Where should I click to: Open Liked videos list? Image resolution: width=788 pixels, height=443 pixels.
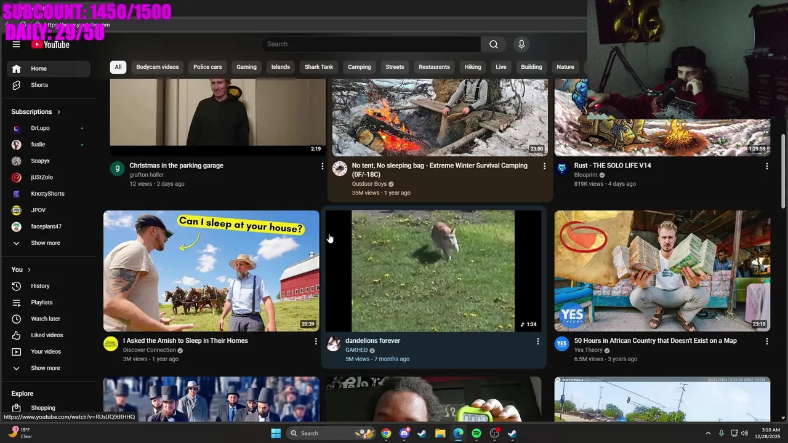click(48, 335)
